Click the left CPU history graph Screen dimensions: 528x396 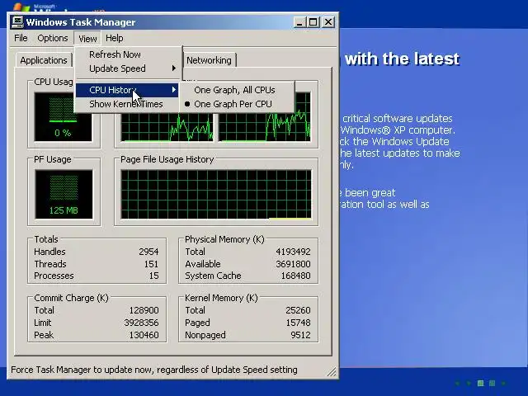pyautogui.click(x=167, y=127)
